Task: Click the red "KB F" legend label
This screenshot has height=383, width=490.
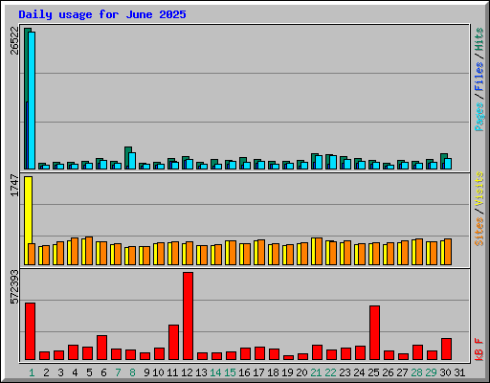Action: [x=479, y=349]
